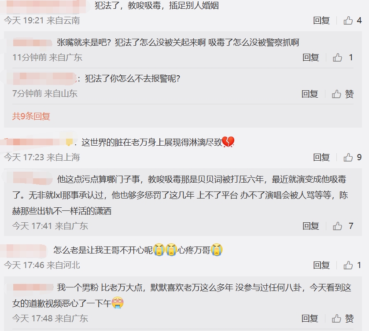Open blurred username of 张嘴就来 commenter
The image size is (369, 331).
tap(32, 43)
